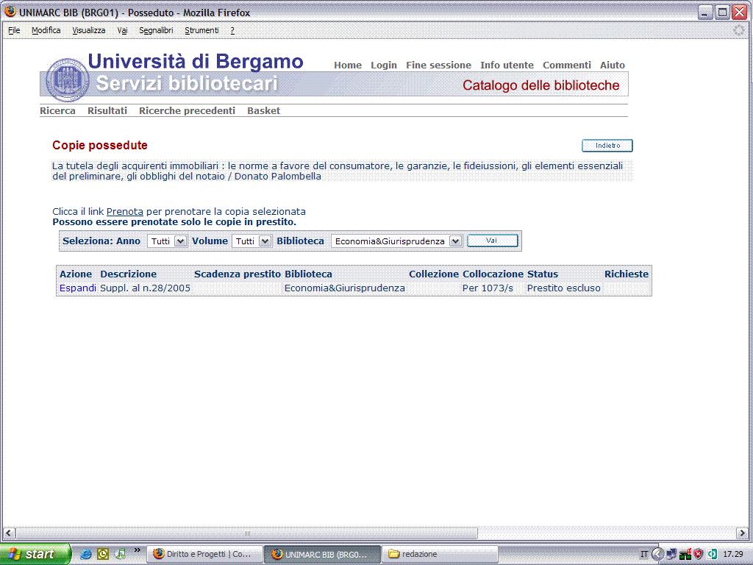The width and height of the screenshot is (753, 565).
Task: Click the red shield security tray icon
Action: click(x=698, y=554)
